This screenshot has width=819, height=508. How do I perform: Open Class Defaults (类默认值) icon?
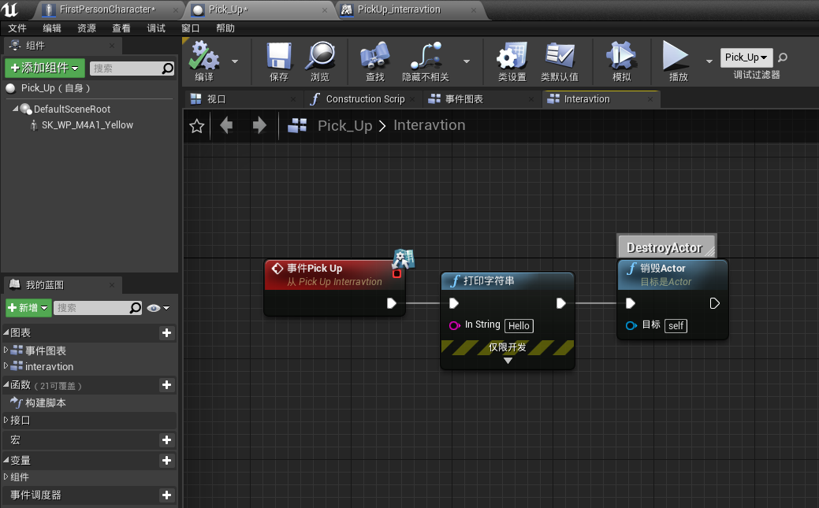[x=560, y=57]
